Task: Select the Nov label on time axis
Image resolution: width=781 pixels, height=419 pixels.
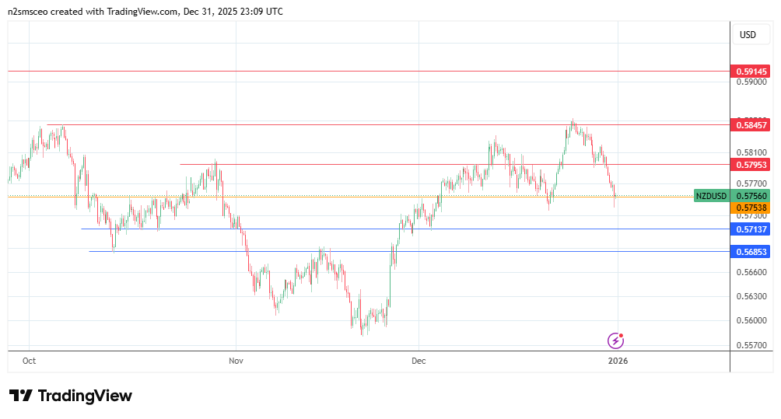Action: point(236,361)
